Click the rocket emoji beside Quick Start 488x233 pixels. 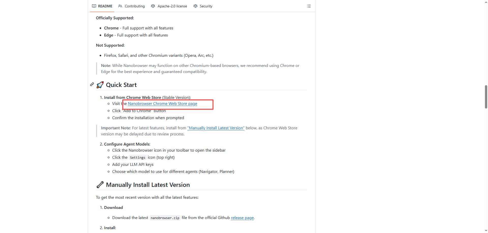[x=100, y=85]
